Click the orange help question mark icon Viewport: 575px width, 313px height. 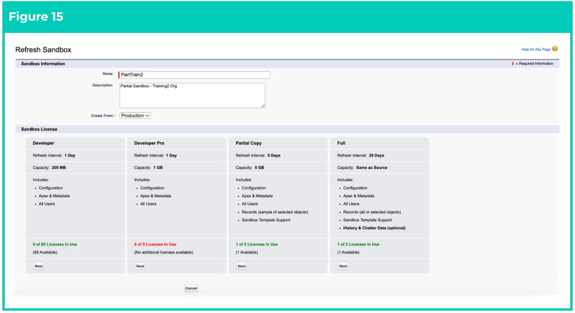point(555,49)
